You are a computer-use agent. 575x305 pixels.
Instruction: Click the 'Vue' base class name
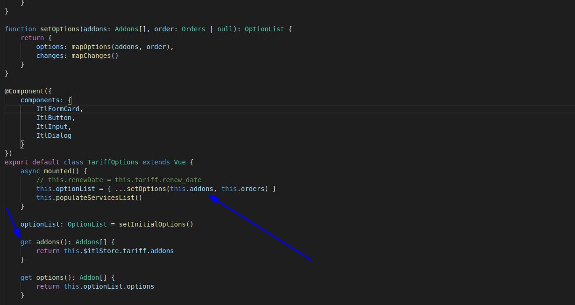pyautogui.click(x=180, y=162)
